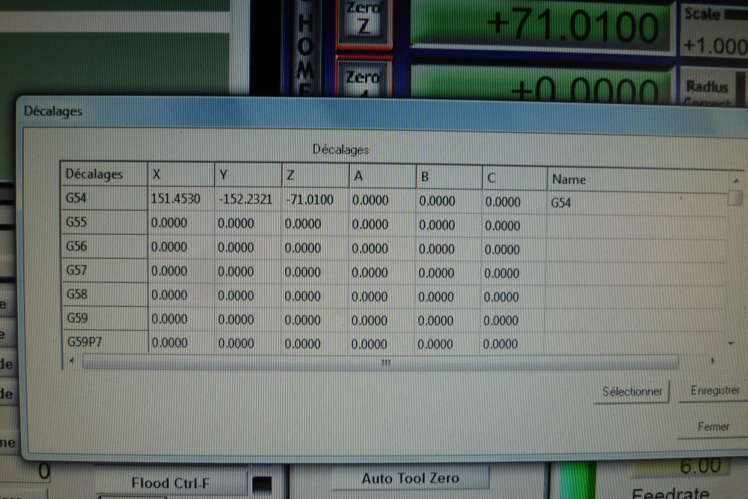
Task: Edit the G54 Z offset value
Action: [x=313, y=200]
